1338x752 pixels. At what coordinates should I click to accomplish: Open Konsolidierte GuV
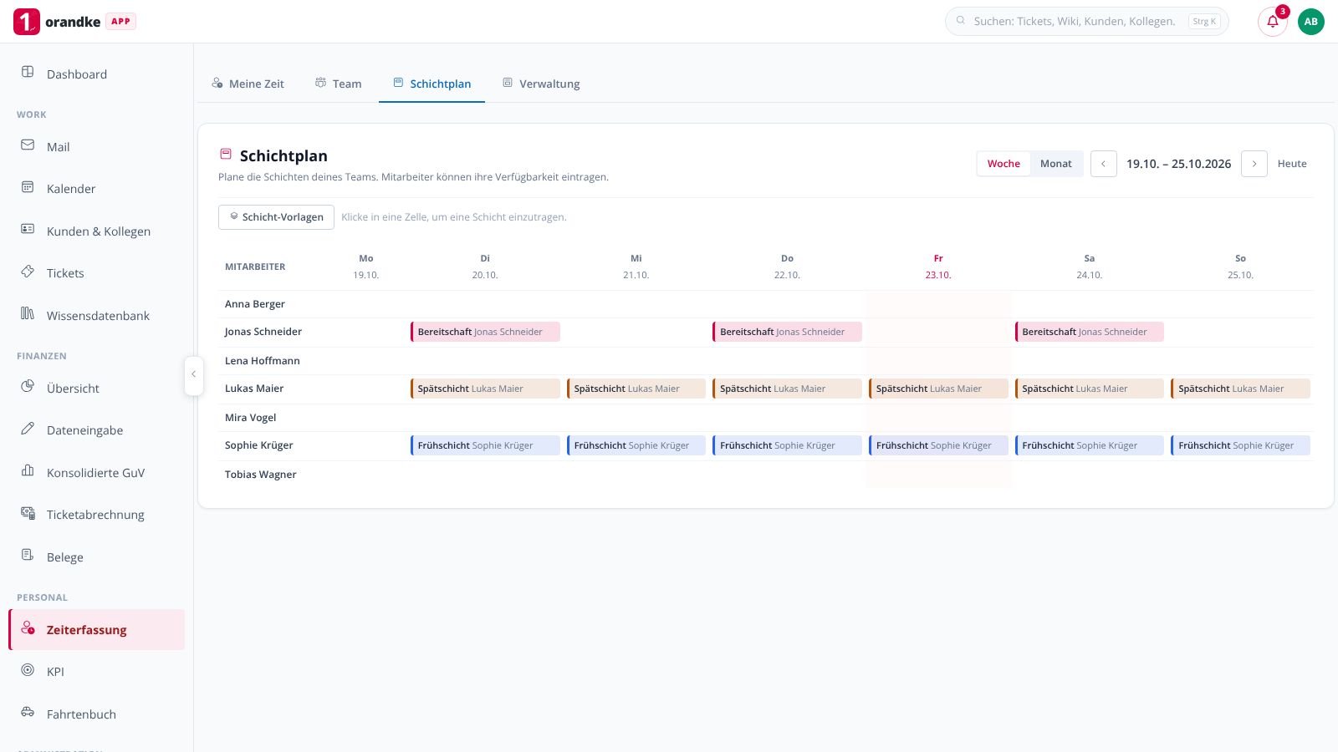(97, 473)
